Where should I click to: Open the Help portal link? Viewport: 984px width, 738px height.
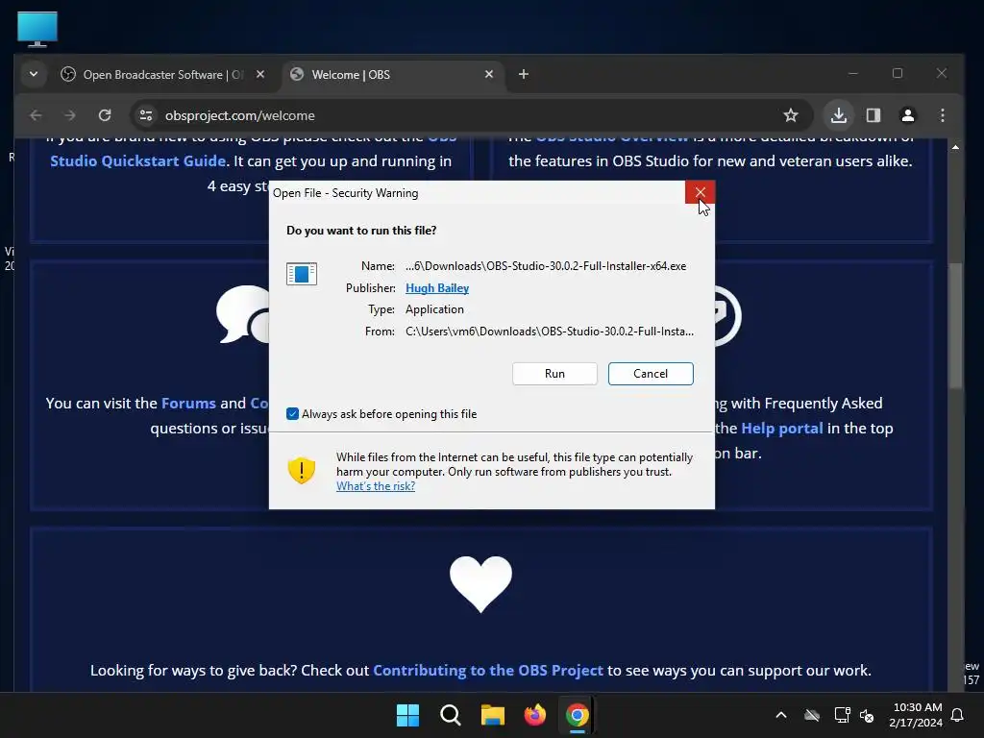(x=782, y=428)
